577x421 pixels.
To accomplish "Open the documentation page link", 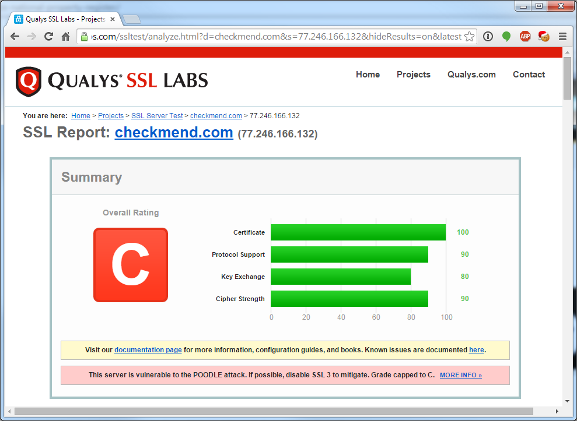I will (148, 350).
